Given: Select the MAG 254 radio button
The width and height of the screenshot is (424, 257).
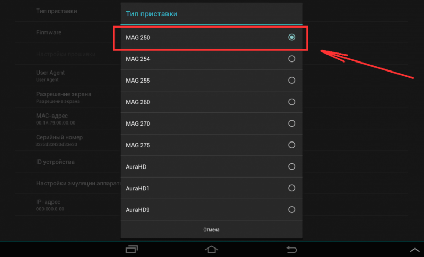Looking at the screenshot, I should (x=291, y=59).
